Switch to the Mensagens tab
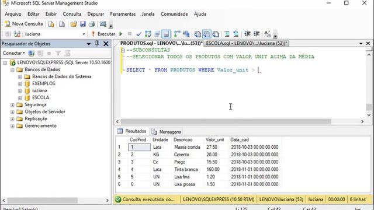374x210 pixels. tap(167, 132)
